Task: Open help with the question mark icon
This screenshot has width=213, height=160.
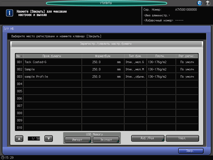Action: point(208,3)
